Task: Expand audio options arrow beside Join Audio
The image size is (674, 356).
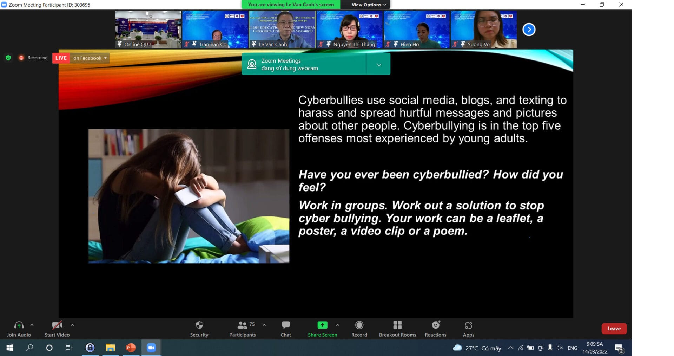Action: (32, 325)
